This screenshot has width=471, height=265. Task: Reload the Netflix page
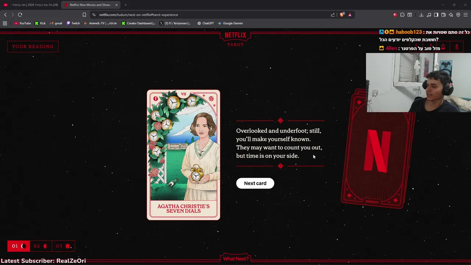tap(20, 15)
